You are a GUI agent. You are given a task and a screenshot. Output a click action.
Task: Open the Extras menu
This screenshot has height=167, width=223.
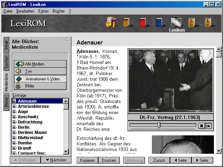click(x=43, y=11)
